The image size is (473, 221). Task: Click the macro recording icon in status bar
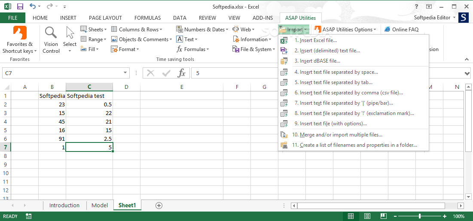pyautogui.click(x=29, y=216)
